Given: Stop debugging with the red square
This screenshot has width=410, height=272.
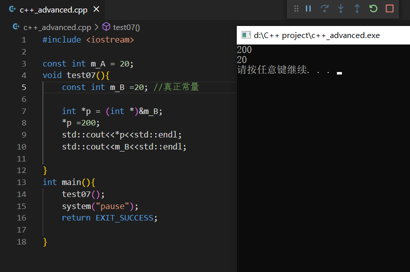Looking at the screenshot, I should pos(389,8).
